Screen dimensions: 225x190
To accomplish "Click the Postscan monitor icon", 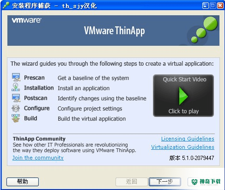I will [x=16, y=98].
